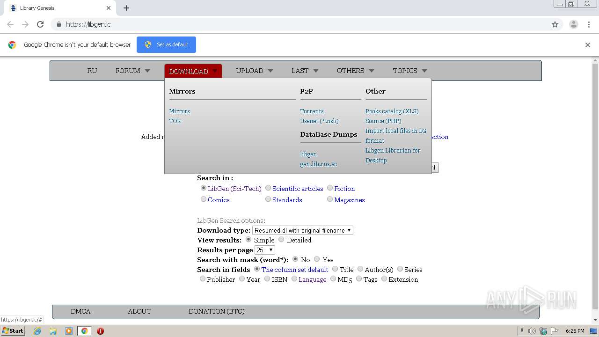Click the page vertical scrollbar
599x337 pixels.
click(x=595, y=187)
